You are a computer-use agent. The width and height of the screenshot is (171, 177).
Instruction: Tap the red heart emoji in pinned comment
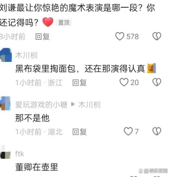click(x=48, y=22)
